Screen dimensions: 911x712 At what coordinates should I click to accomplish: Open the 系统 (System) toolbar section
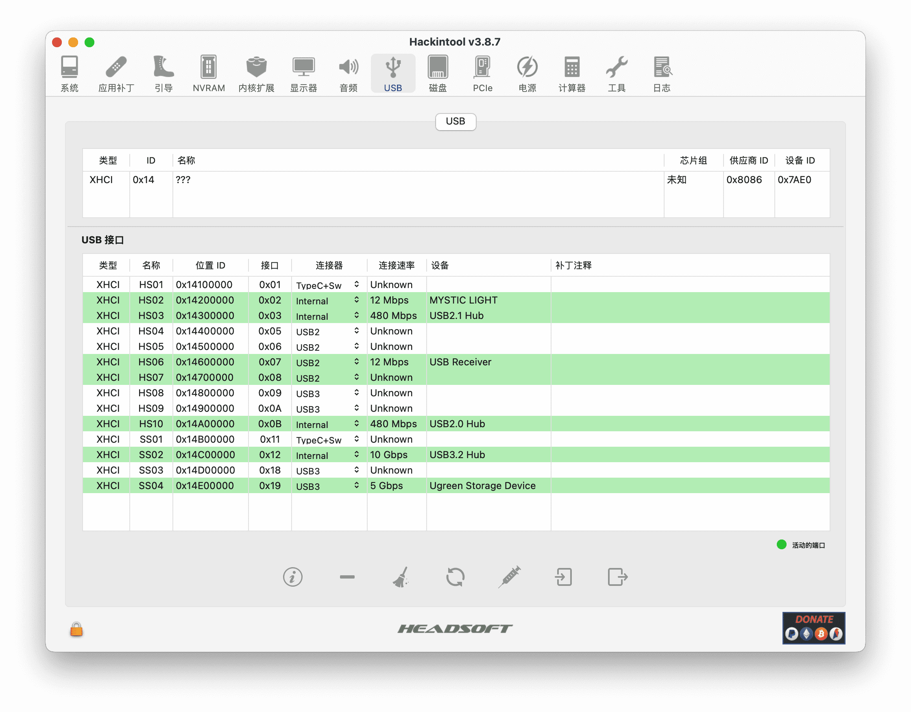69,74
